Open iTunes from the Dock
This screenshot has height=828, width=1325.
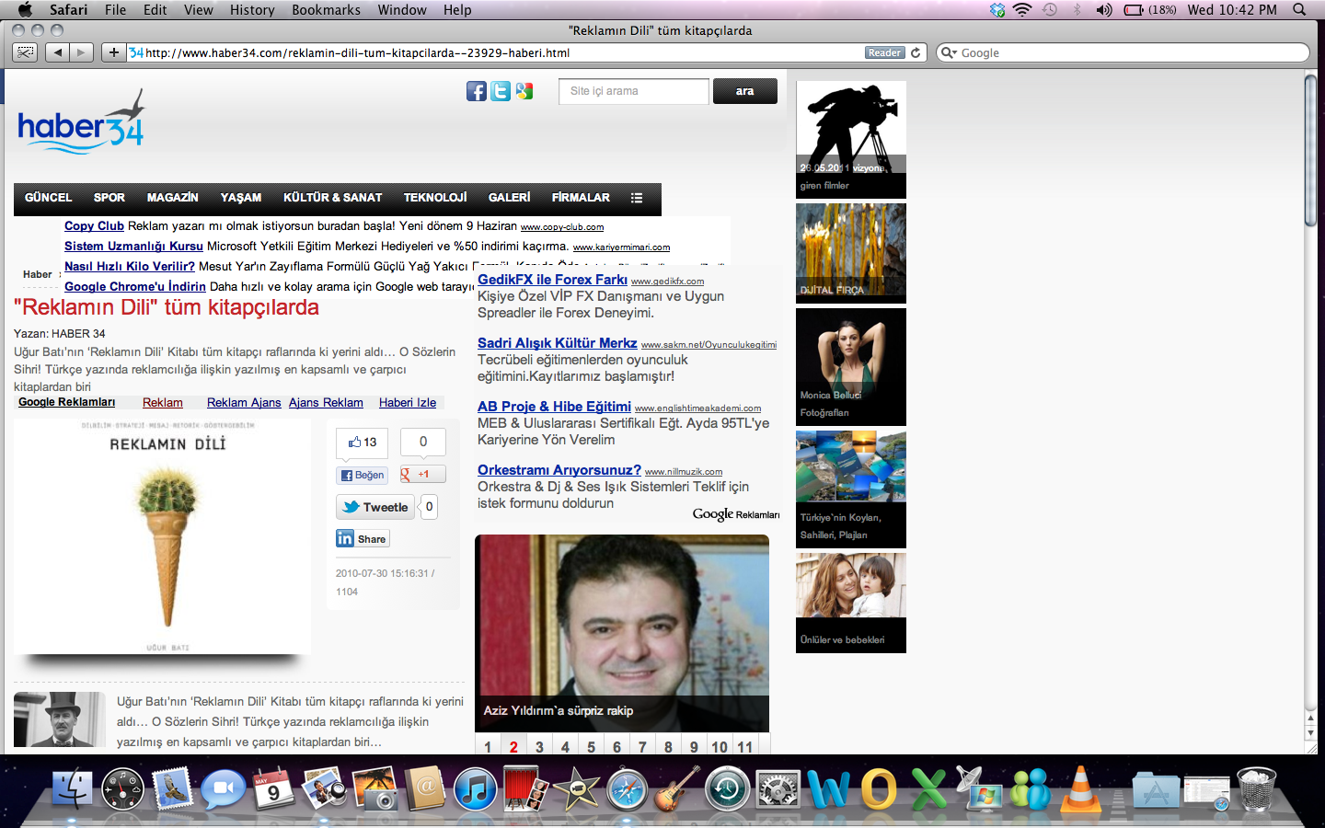475,789
